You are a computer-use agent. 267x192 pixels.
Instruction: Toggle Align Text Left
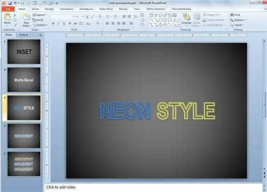[x=107, y=23]
